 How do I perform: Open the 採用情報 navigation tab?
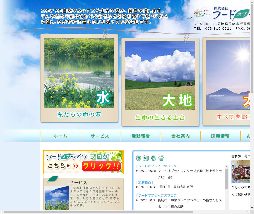(x=220, y=136)
